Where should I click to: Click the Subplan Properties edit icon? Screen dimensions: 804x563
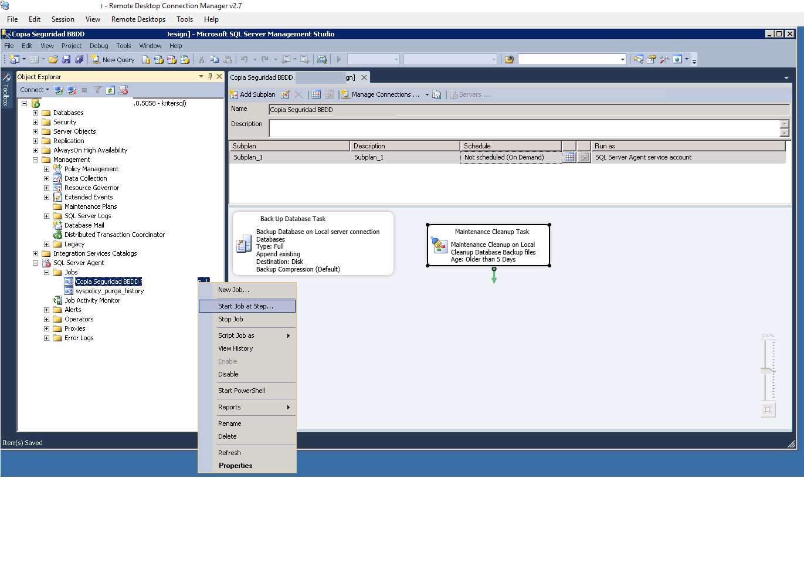click(x=286, y=94)
